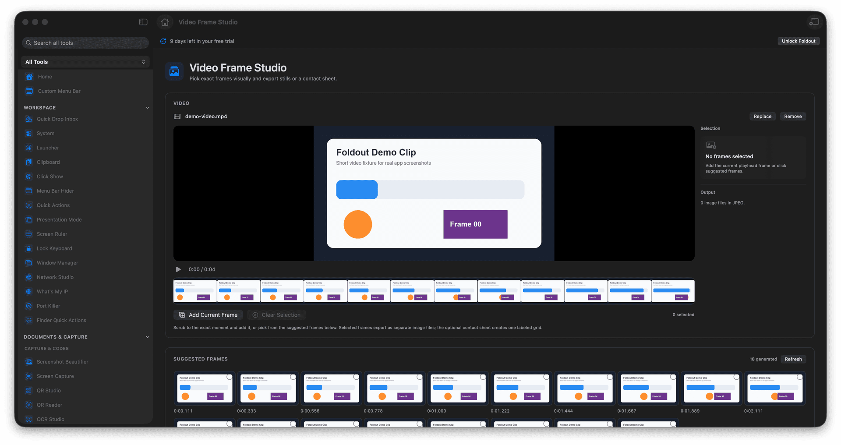The width and height of the screenshot is (841, 445).
Task: Click Unlock Foldout button
Action: [799, 41]
